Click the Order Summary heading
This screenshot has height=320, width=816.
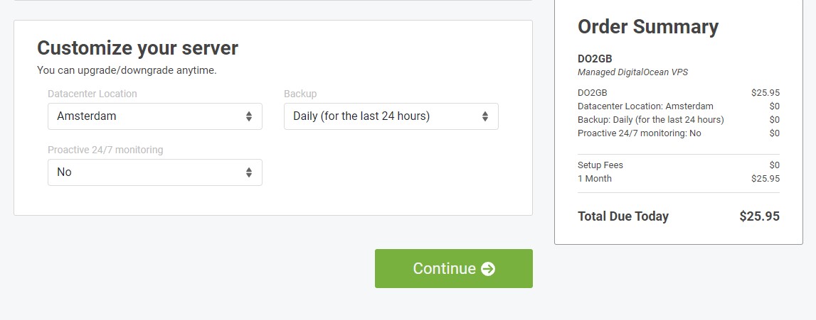pyautogui.click(x=648, y=26)
